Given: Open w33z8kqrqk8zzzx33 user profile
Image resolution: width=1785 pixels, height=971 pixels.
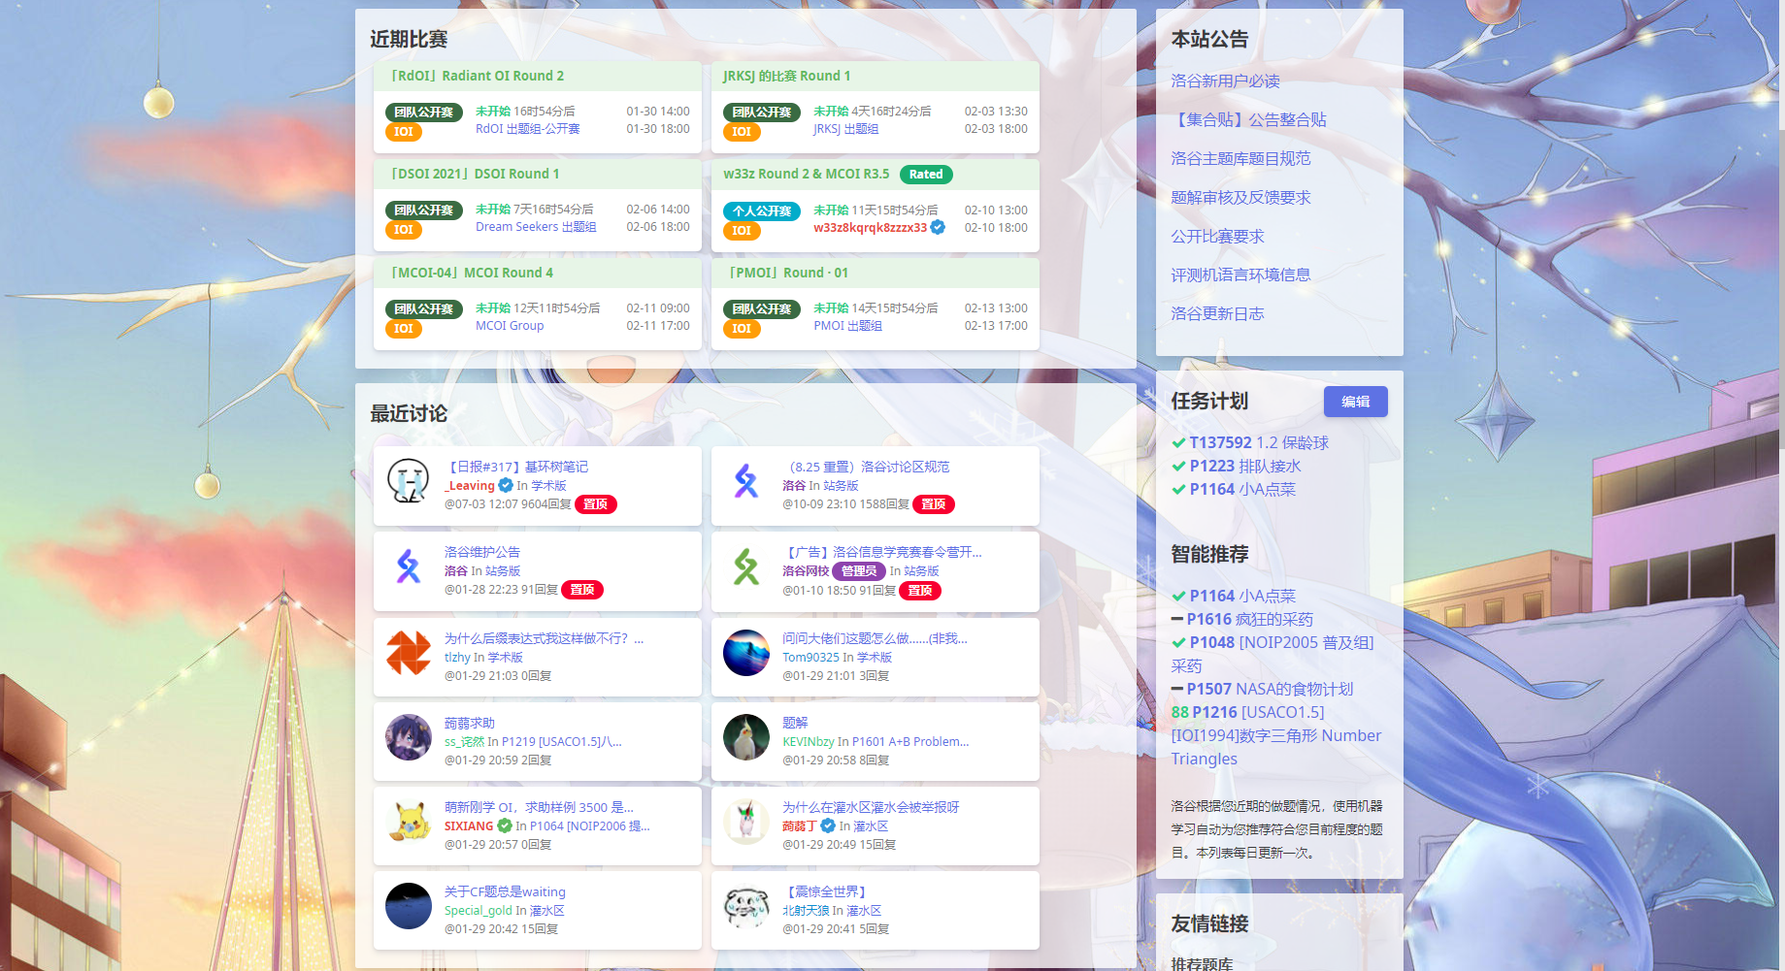Looking at the screenshot, I should (x=870, y=228).
